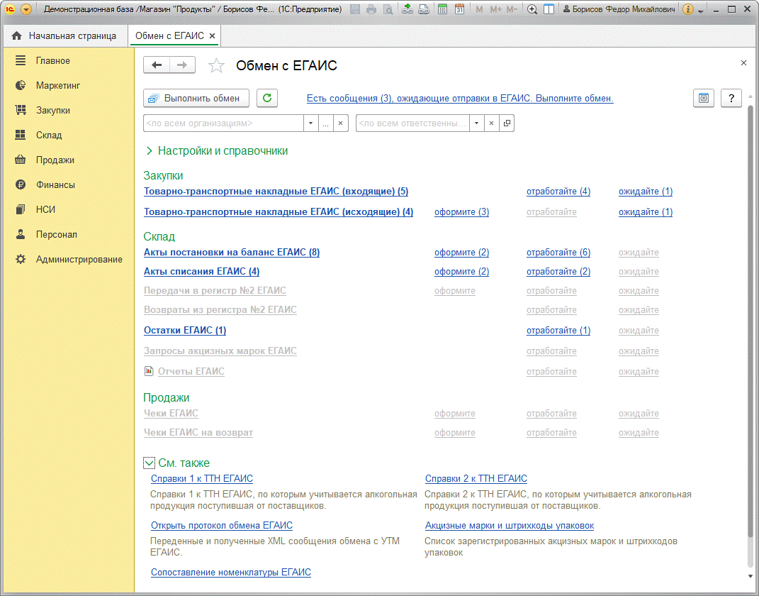
Task: Open the pending messages link about ЕГАИС exchange
Action: (460, 99)
